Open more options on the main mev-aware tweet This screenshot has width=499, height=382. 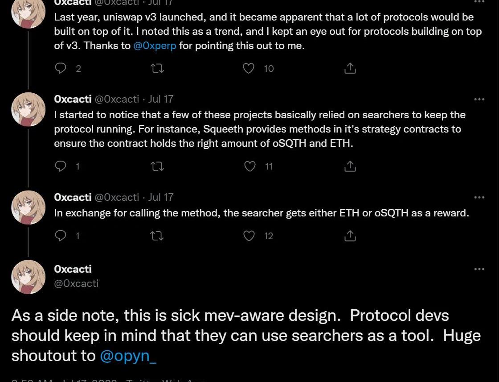(479, 269)
